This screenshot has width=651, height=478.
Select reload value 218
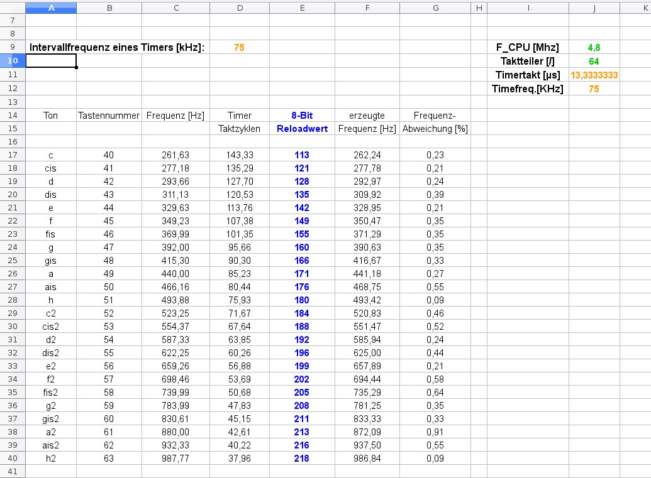[302, 458]
